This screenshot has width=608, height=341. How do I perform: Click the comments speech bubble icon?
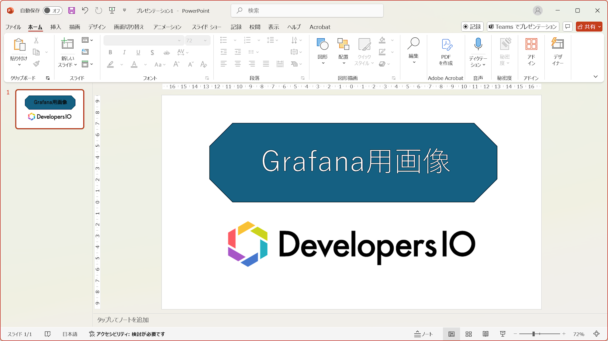point(568,27)
